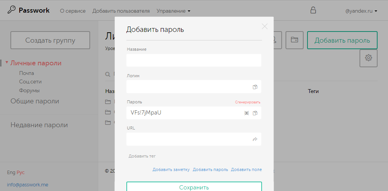Click the Passwork brand name

(x=34, y=10)
